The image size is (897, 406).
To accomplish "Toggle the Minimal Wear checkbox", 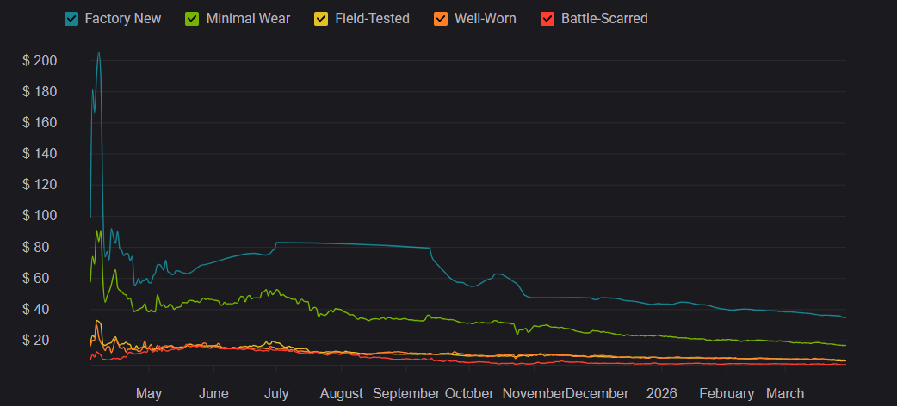I will (x=193, y=18).
